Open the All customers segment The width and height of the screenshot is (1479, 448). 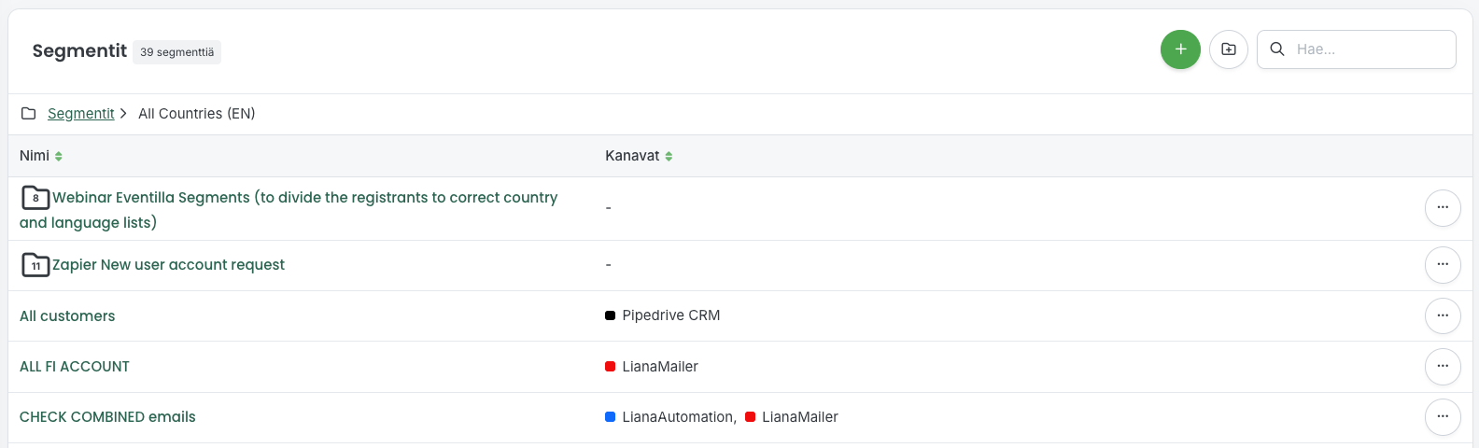click(x=67, y=316)
